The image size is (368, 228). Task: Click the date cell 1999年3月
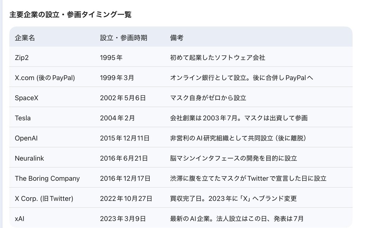(117, 78)
